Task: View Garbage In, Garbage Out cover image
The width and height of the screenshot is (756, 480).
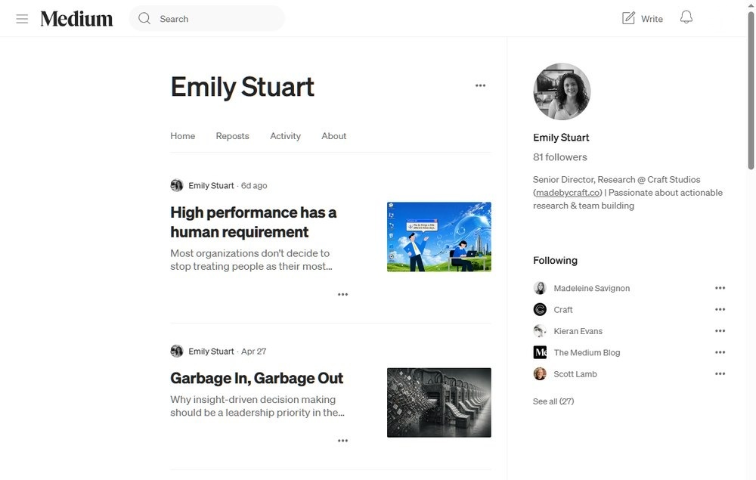Action: pos(438,402)
